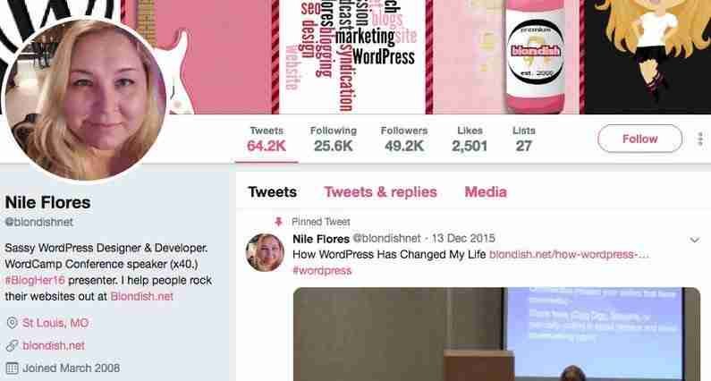This screenshot has width=711, height=381.
Task: Follow Nile Flores with the Follow button
Action: tap(639, 139)
